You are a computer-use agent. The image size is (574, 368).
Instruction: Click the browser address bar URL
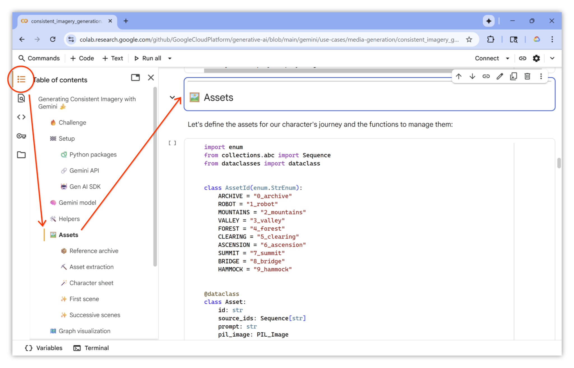tap(269, 40)
